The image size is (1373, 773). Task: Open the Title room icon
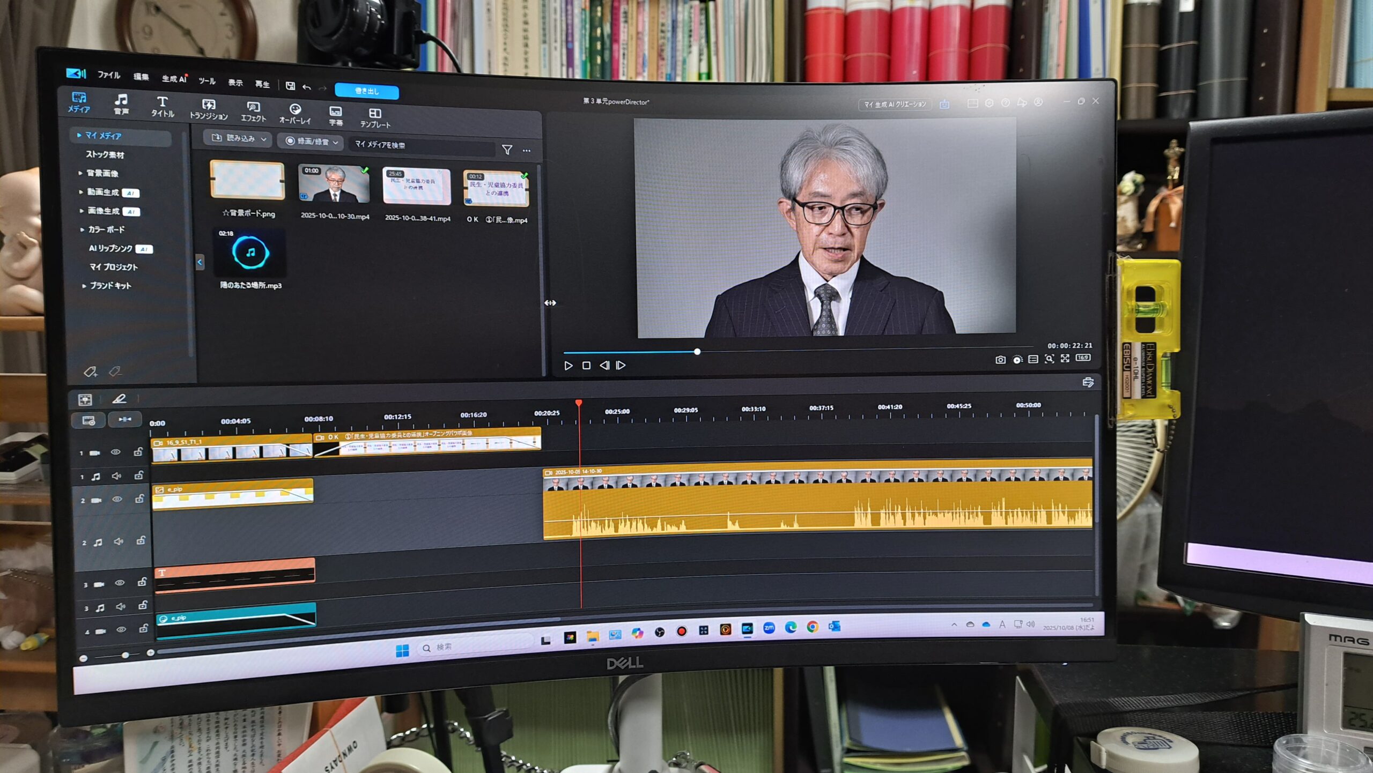(x=162, y=106)
